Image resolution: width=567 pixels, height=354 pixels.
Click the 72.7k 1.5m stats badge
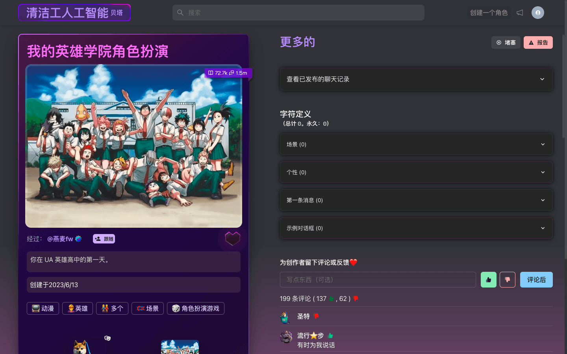pos(228,73)
